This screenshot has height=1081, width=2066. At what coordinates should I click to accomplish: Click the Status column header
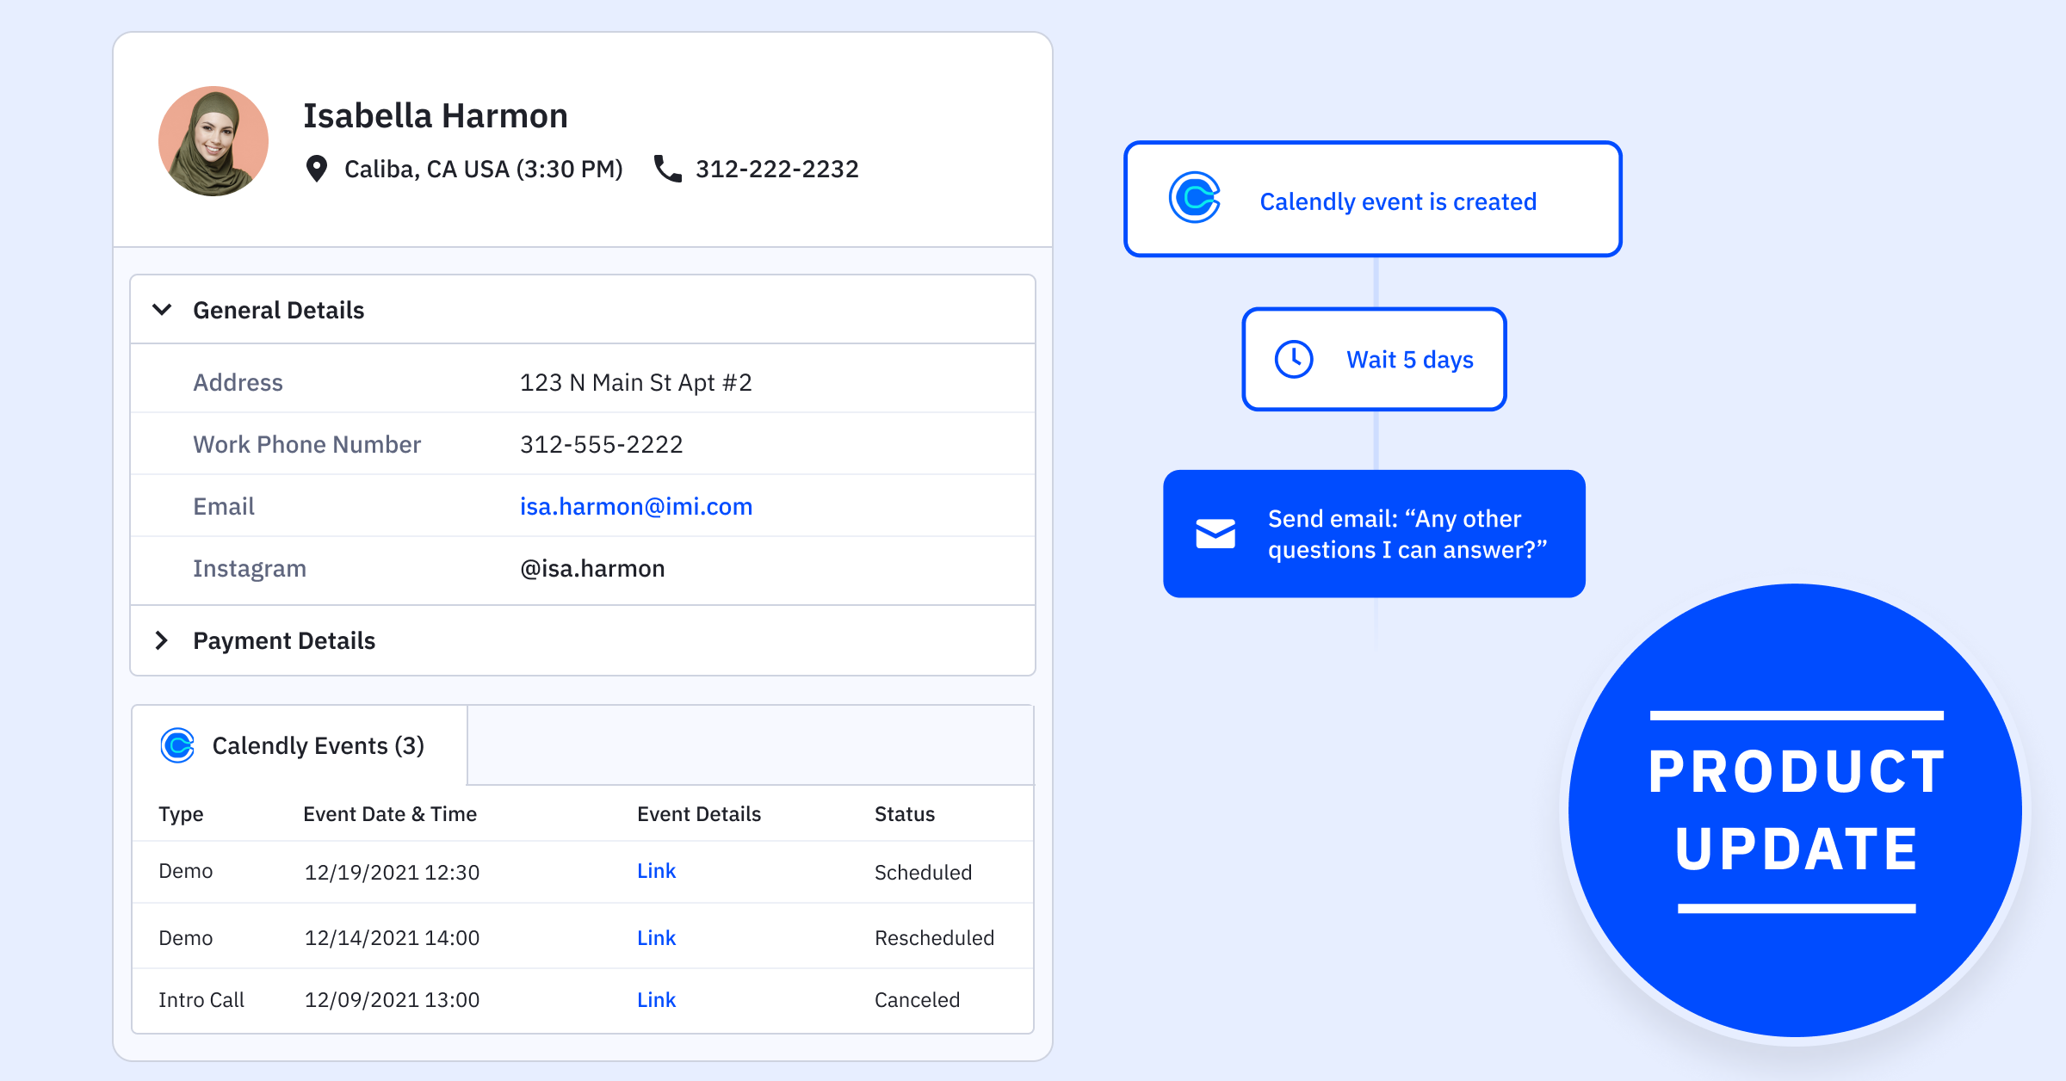point(905,814)
